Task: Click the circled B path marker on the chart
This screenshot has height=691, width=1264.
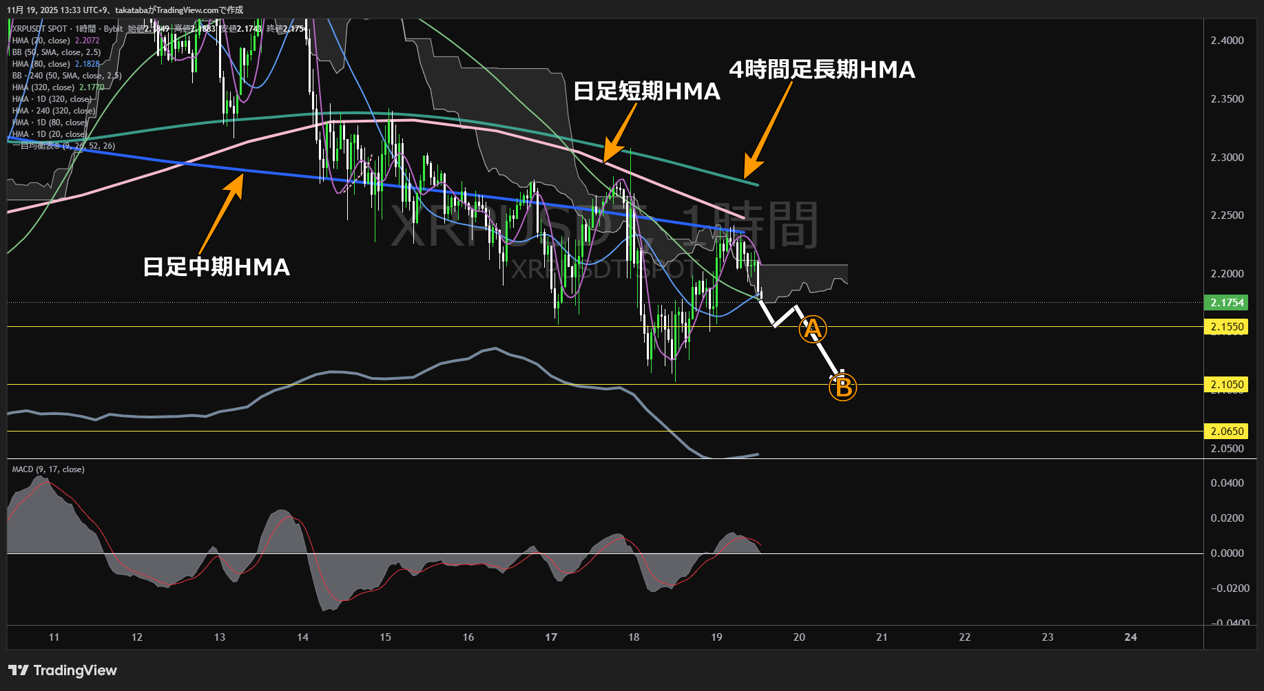Action: click(842, 387)
